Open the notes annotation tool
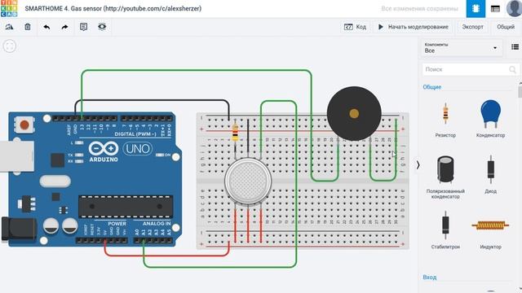This screenshot has height=293, width=522. click(83, 27)
